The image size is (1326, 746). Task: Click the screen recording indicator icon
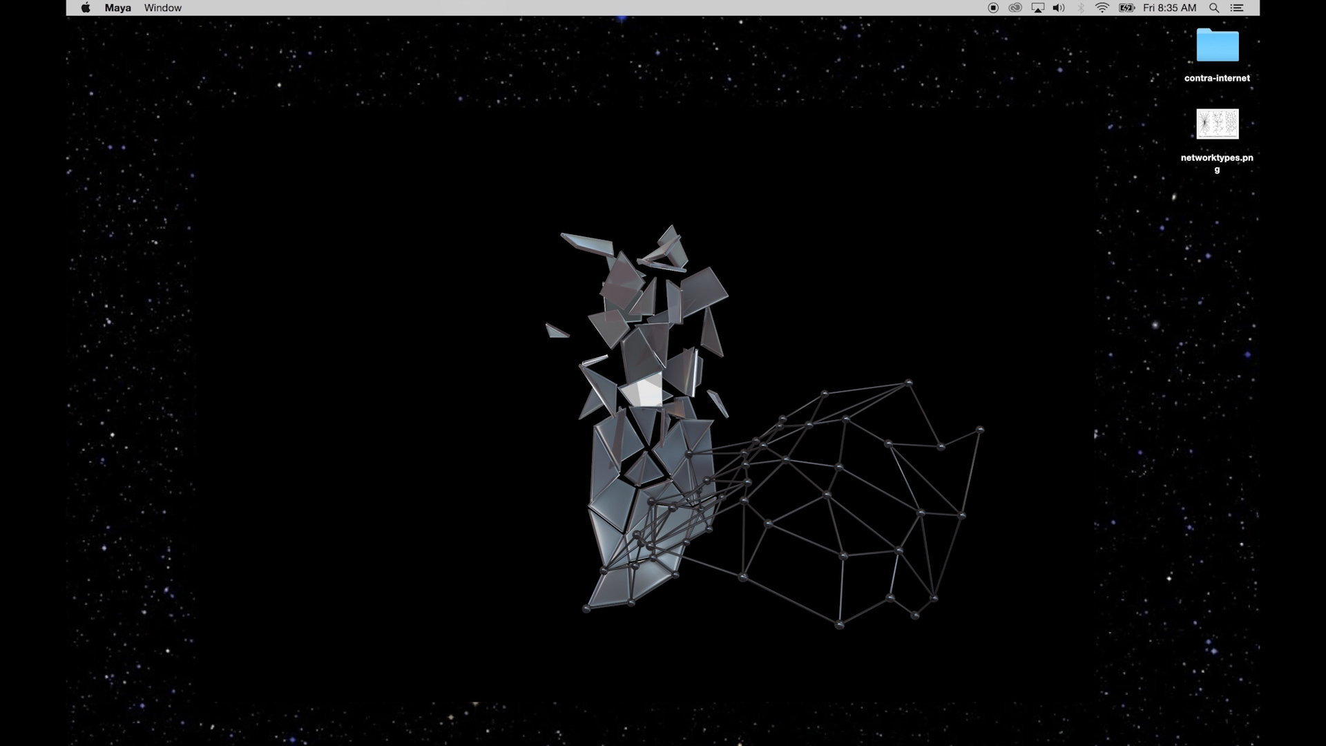pos(992,8)
